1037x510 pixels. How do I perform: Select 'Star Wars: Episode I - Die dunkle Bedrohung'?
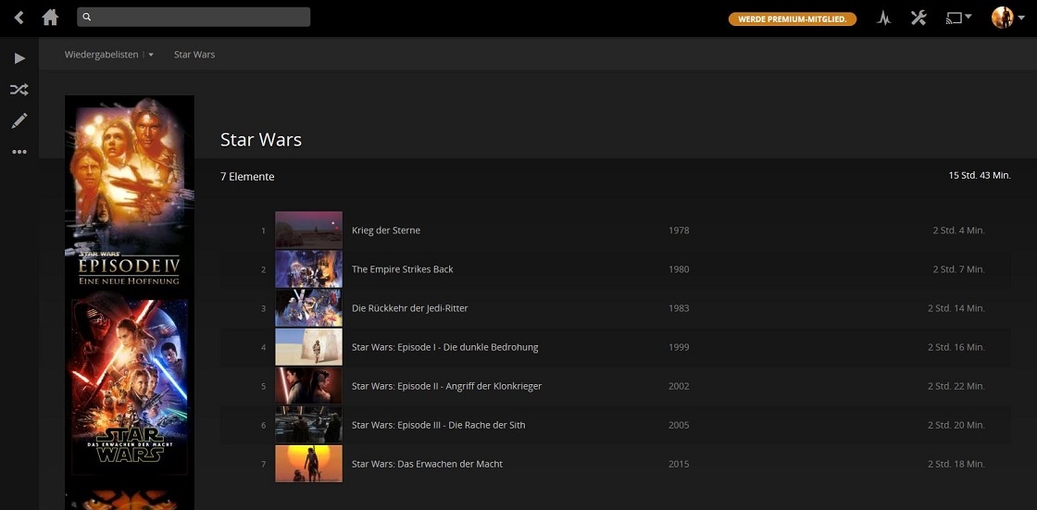point(445,347)
